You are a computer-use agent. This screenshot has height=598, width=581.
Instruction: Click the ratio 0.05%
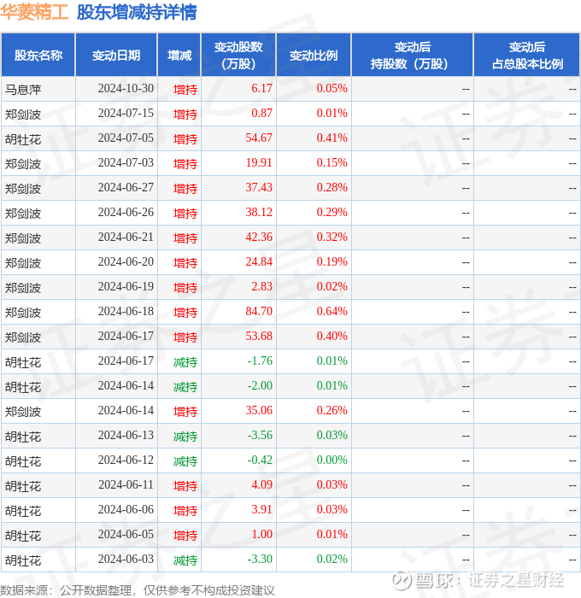coord(332,89)
